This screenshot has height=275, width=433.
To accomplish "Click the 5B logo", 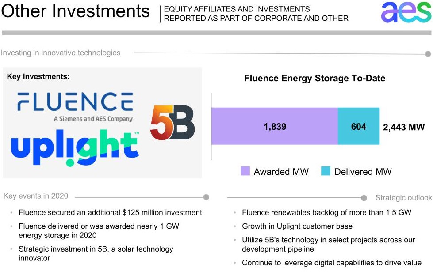I will pyautogui.click(x=172, y=123).
